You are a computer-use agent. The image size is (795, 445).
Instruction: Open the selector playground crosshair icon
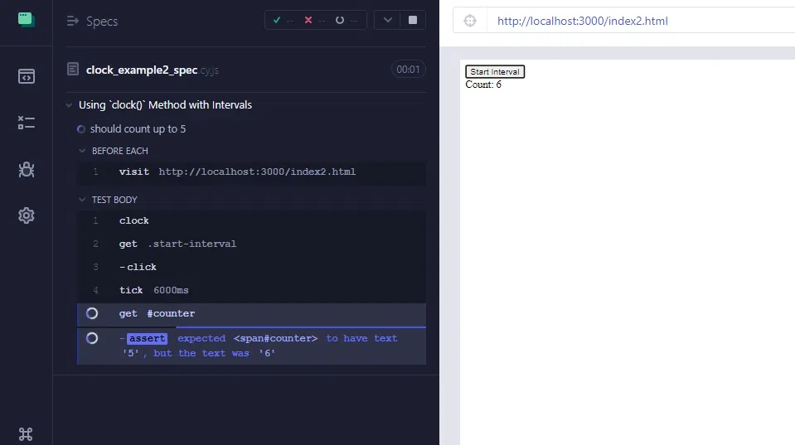click(x=470, y=21)
